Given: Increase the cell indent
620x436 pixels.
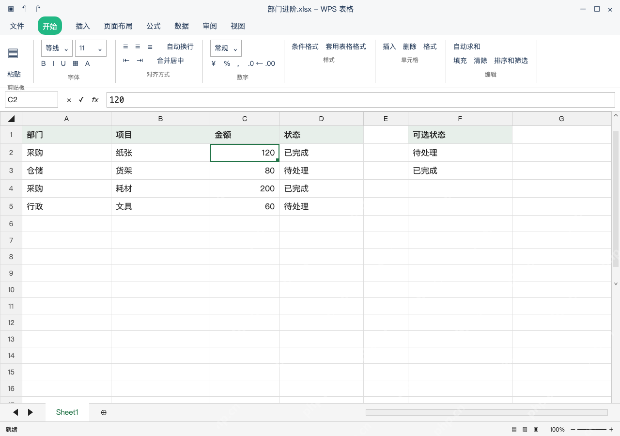Looking at the screenshot, I should (140, 61).
